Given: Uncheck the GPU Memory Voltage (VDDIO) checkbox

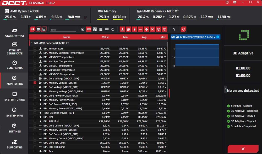Looking at the screenshot, I should 35,83.
